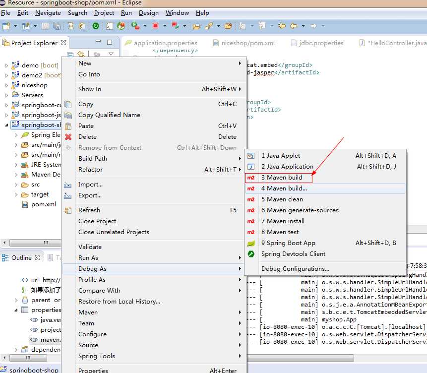This screenshot has height=373, width=427.
Task: Select pom.xml in Project Explorer tree
Action: [39, 204]
